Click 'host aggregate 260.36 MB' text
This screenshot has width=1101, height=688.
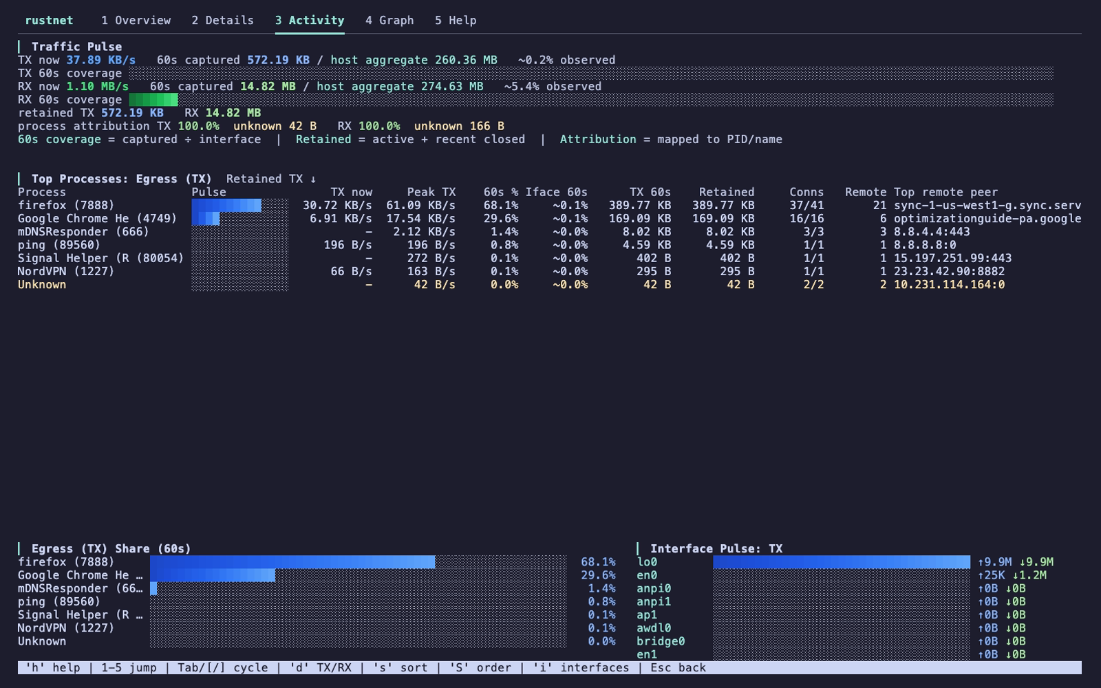[414, 60]
